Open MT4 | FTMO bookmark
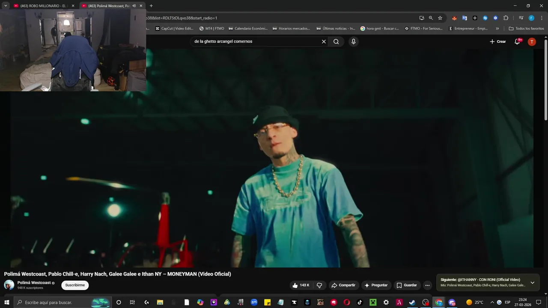The height and width of the screenshot is (308, 548). pyautogui.click(x=211, y=29)
